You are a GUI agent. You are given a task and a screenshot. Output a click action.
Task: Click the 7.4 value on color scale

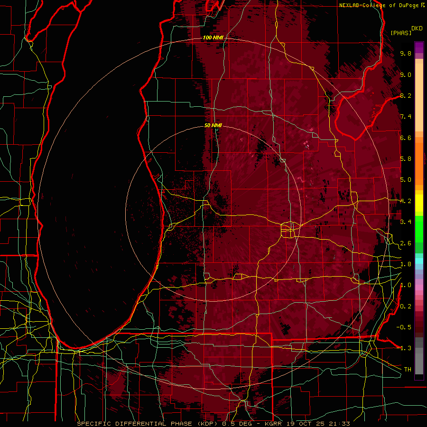point(406,117)
